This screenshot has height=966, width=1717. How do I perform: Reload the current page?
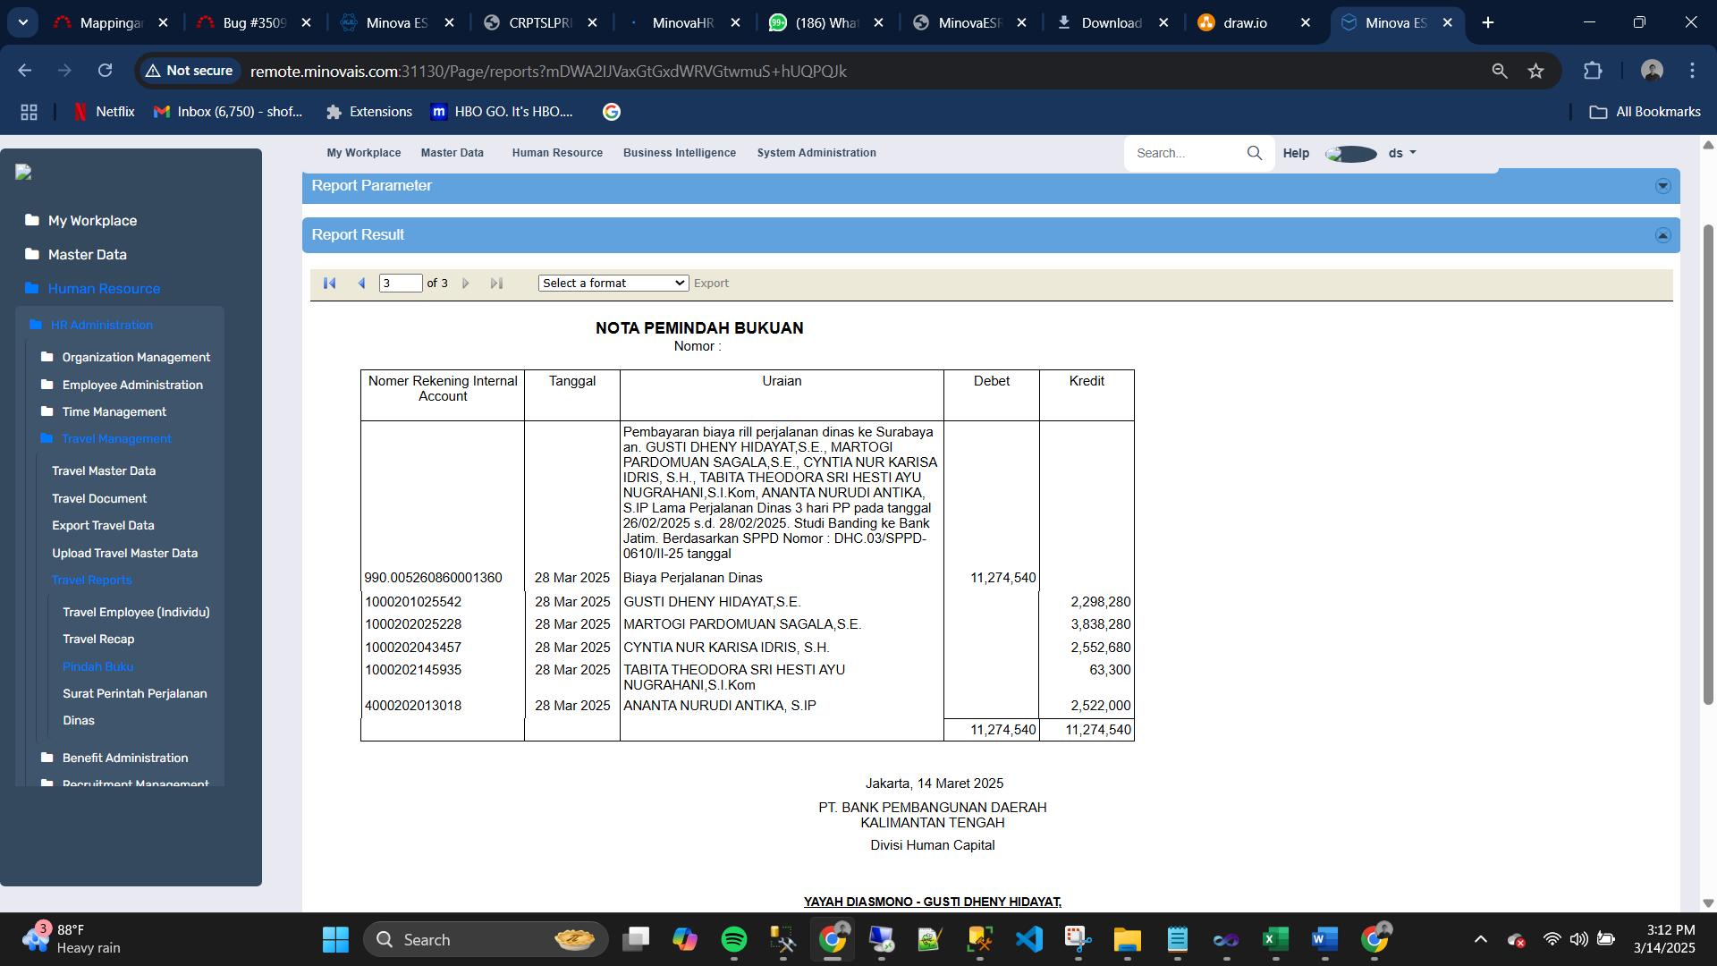tap(105, 71)
